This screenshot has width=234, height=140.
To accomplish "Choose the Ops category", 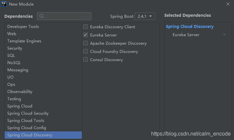I will (43, 84).
